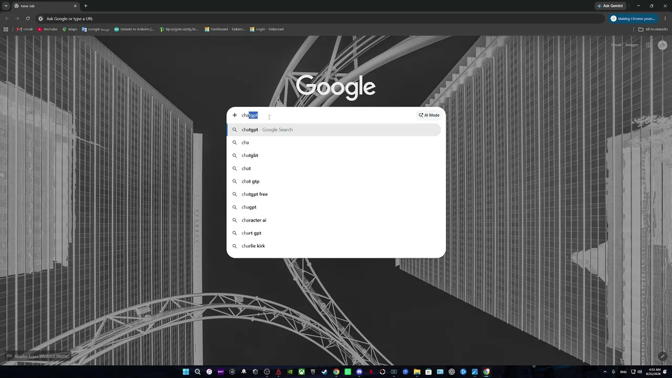Open the Windows Start menu
Viewport: 672px width, 378px height.
click(x=186, y=372)
